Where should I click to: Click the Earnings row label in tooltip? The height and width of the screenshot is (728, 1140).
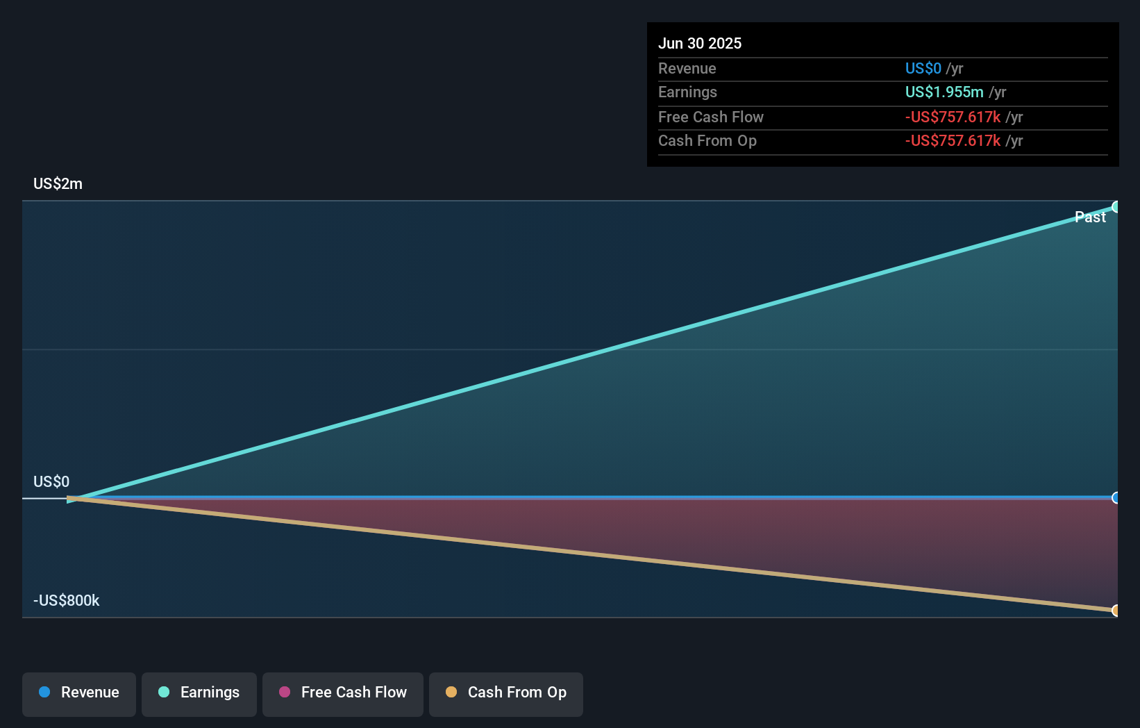687,92
